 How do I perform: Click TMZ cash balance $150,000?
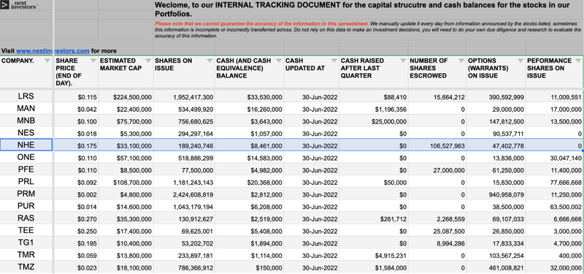coord(269,268)
